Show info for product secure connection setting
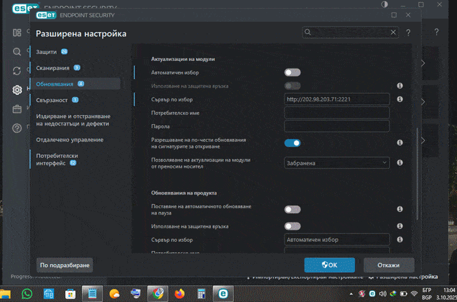 pyautogui.click(x=400, y=226)
